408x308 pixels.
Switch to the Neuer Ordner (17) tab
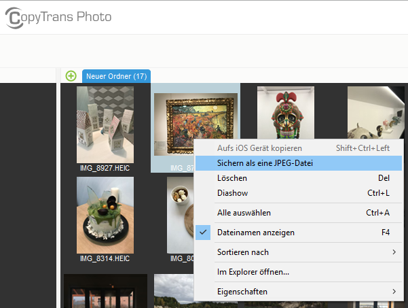(116, 76)
